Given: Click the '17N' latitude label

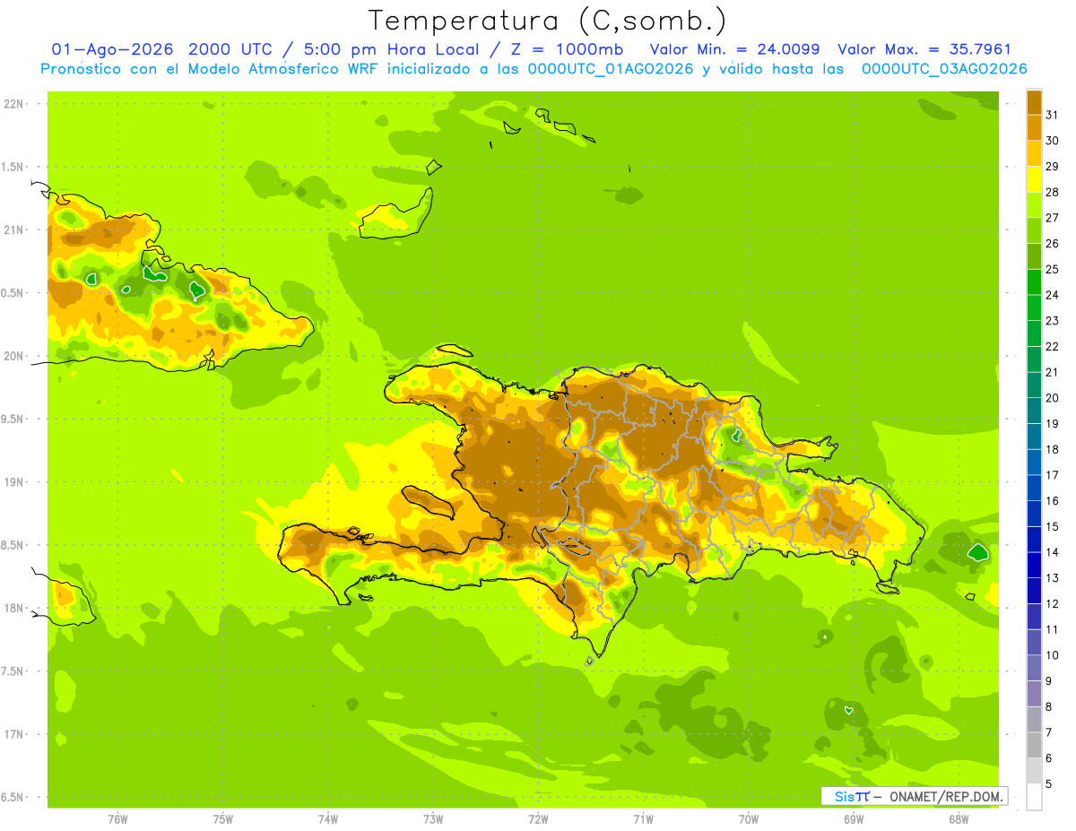Looking at the screenshot, I should 14,734.
